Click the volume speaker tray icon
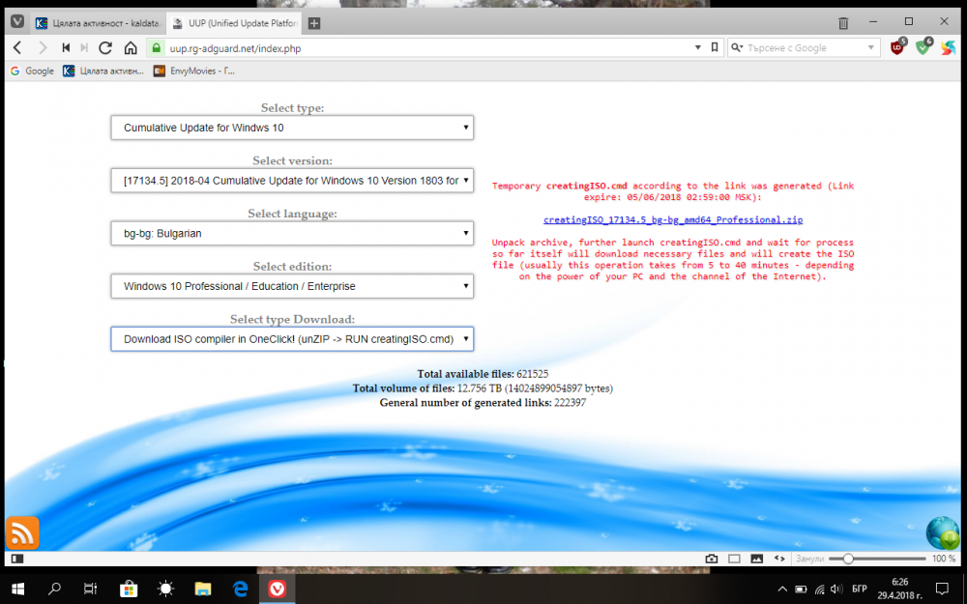 (836, 590)
